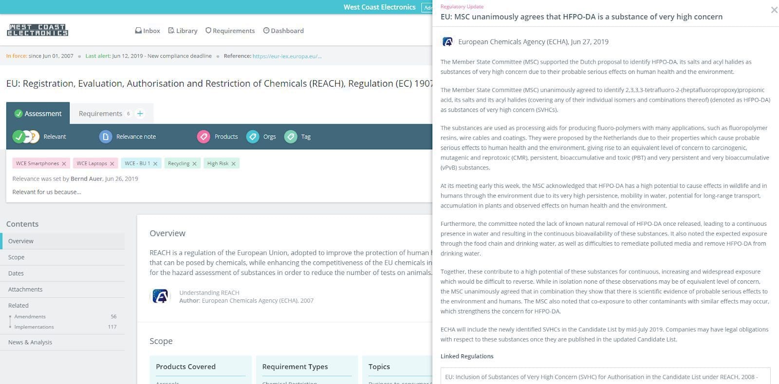Image resolution: width=779 pixels, height=384 pixels.
Task: Set relevance to question mark status
Action: click(34, 137)
